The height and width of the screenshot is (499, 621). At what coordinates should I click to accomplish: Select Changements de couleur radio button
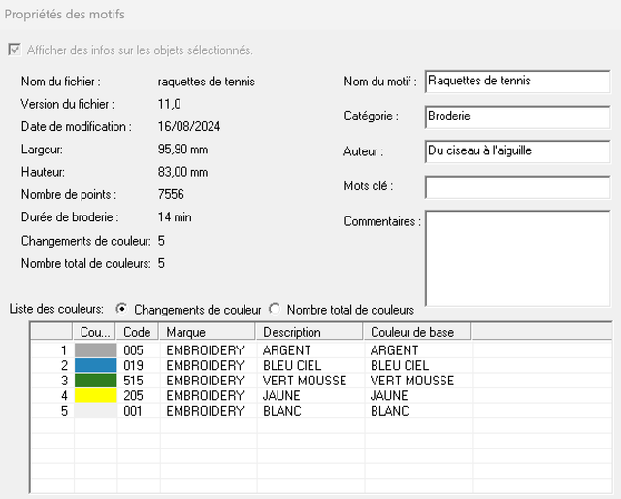click(x=121, y=309)
